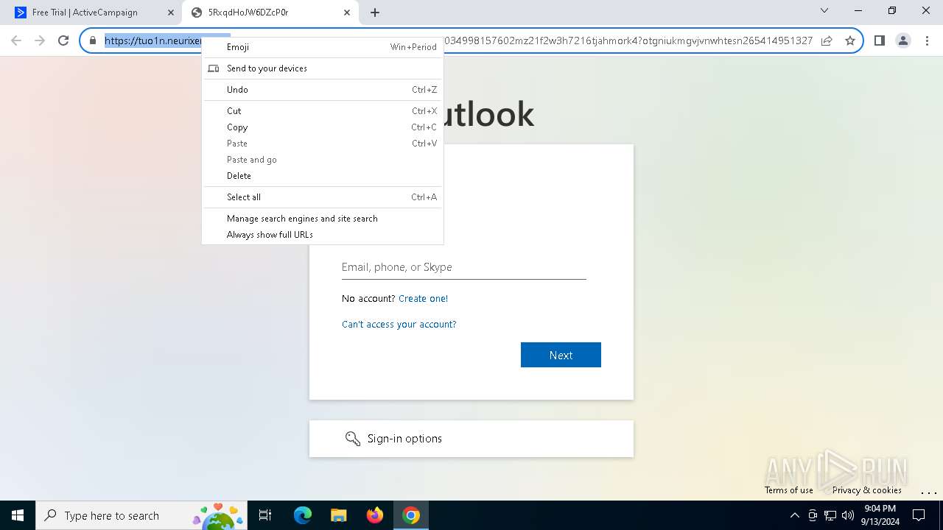Screen dimensions: 943x530
Task: Close the Free Trial ActiveCampaign tab
Action: pos(171,13)
